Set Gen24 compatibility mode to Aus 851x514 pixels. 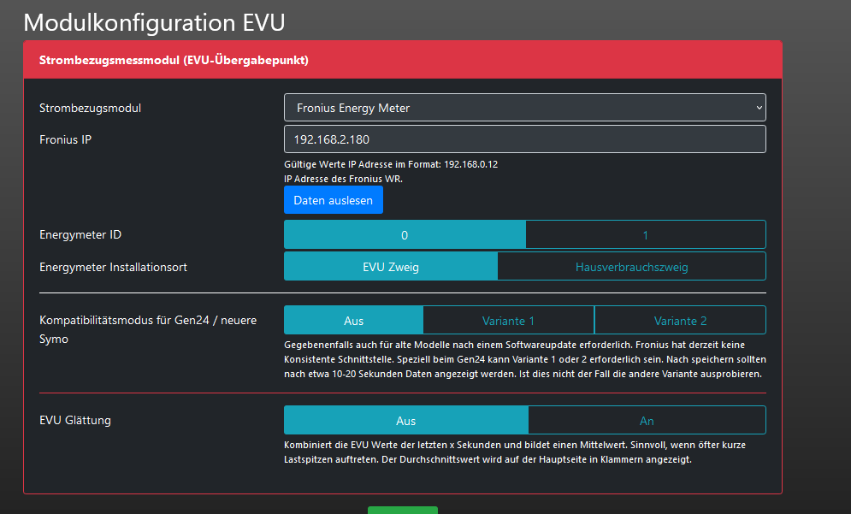point(353,321)
